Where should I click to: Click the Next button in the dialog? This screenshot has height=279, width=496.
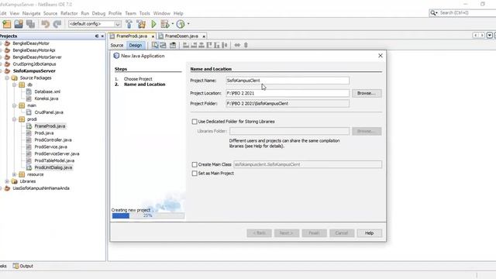click(x=287, y=233)
